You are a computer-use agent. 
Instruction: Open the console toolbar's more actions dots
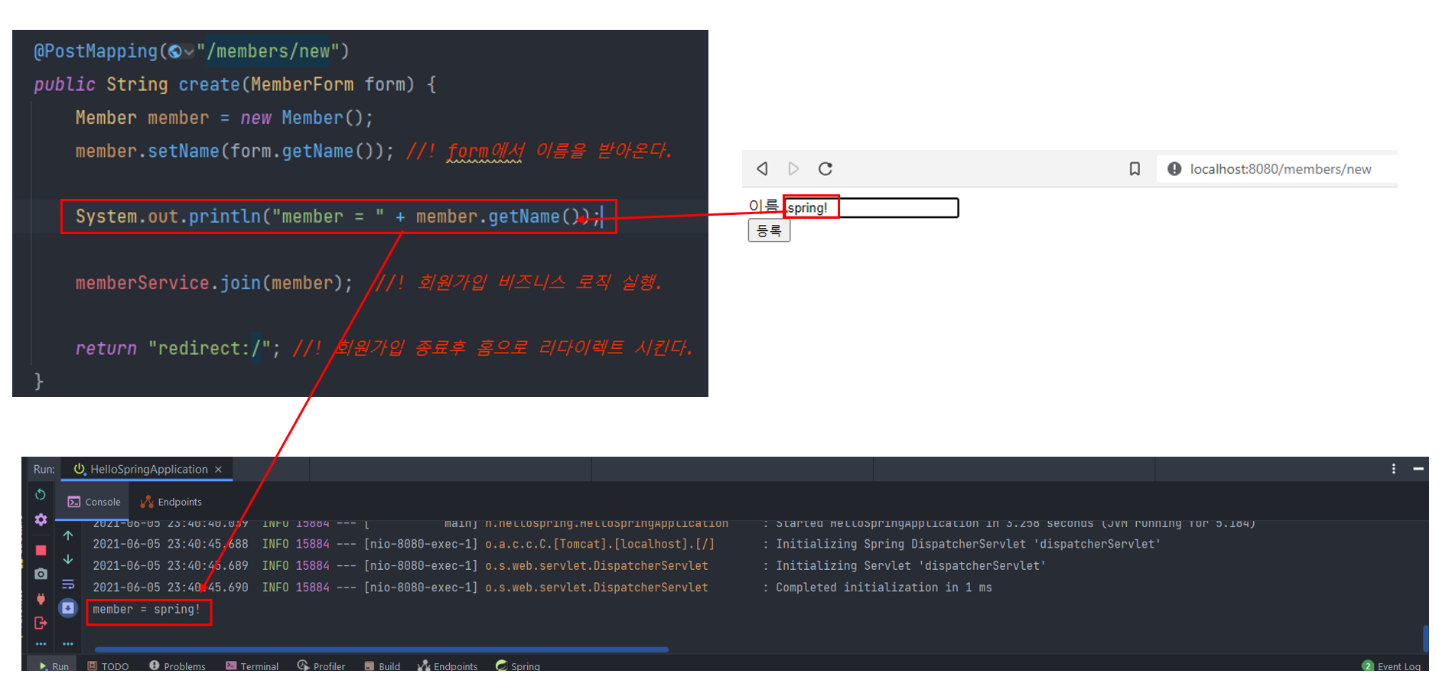coord(68,644)
